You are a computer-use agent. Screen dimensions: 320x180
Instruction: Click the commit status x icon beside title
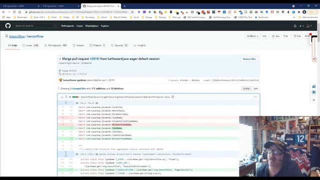[x=60, y=59]
